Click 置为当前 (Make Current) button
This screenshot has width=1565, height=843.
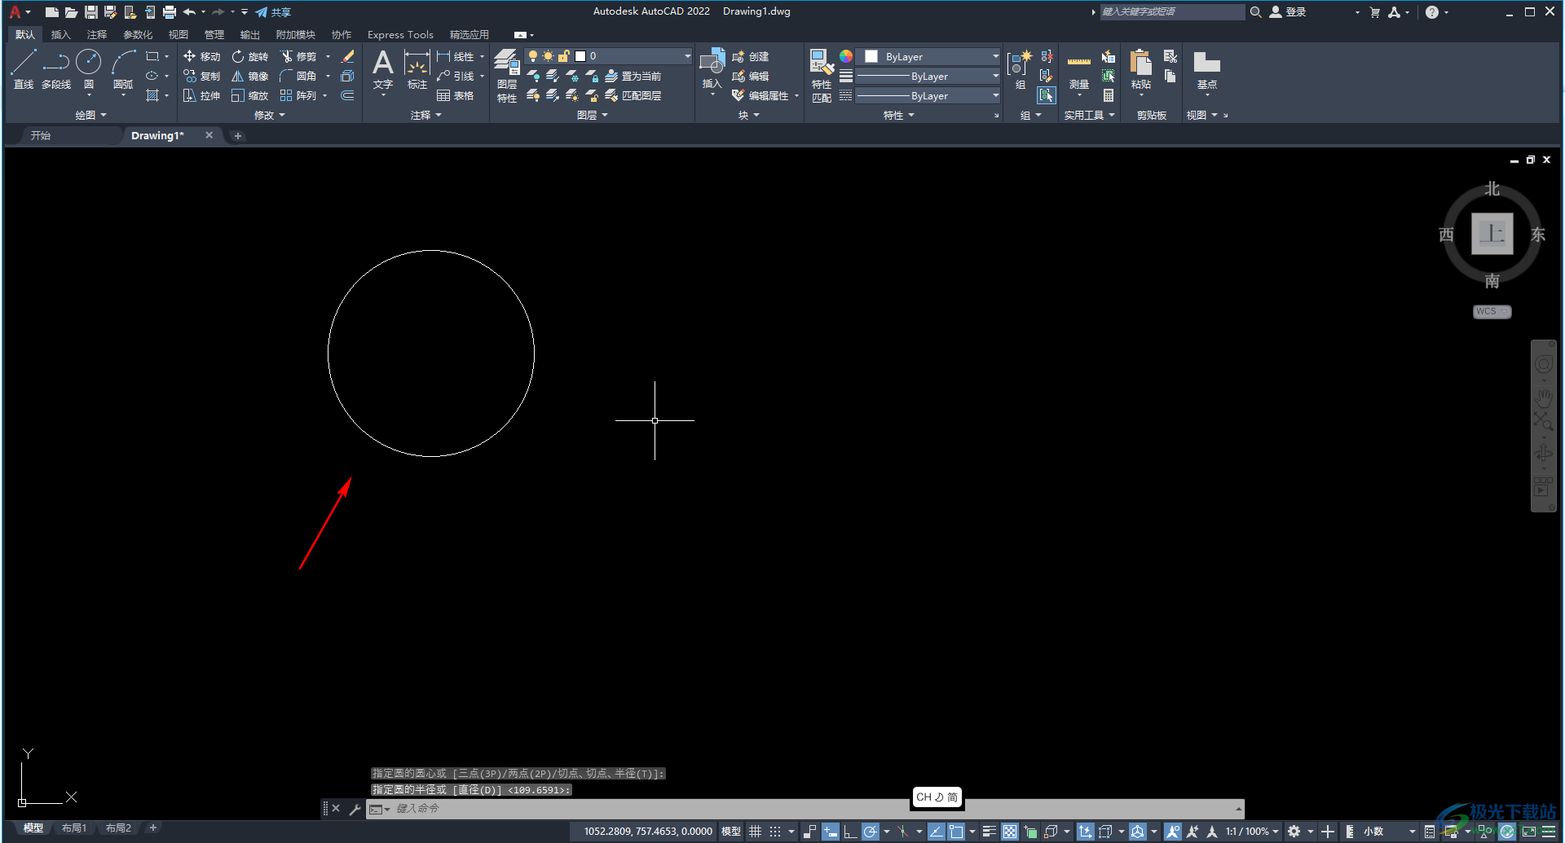(x=633, y=76)
